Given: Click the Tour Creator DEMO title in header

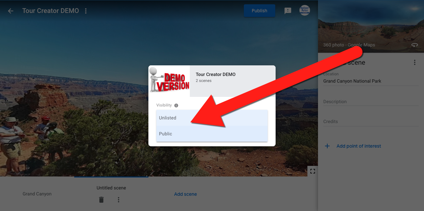Looking at the screenshot, I should coord(51,11).
